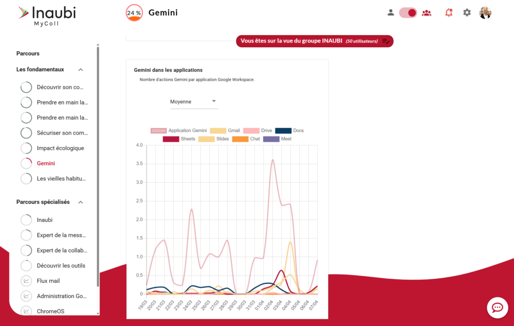514x326 pixels.
Task: Toggle Chat series in legend
Action: (246, 139)
